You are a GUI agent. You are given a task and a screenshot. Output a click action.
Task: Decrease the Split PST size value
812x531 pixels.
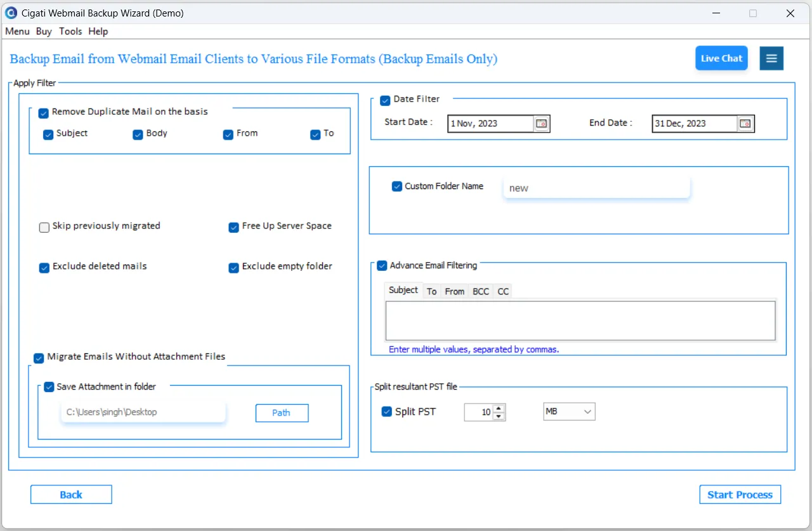(x=499, y=416)
